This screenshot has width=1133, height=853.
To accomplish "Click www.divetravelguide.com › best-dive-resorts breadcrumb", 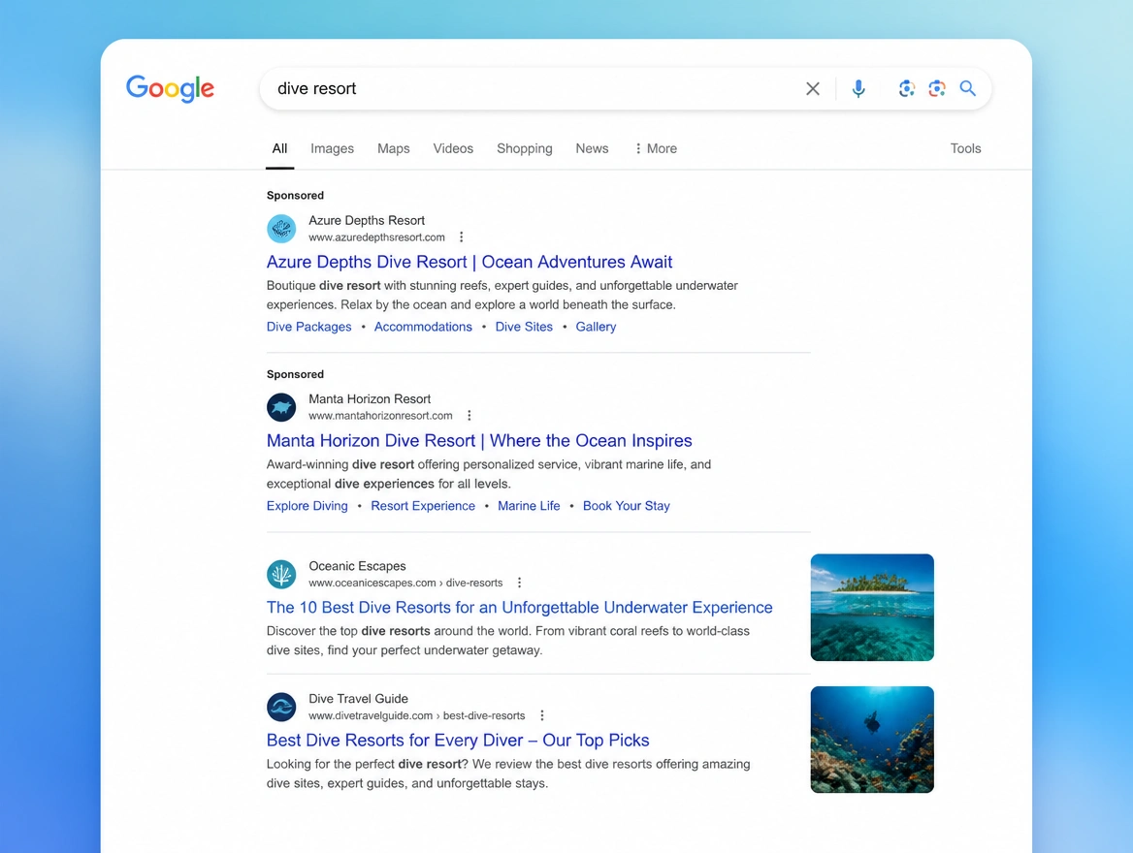I will [x=417, y=715].
